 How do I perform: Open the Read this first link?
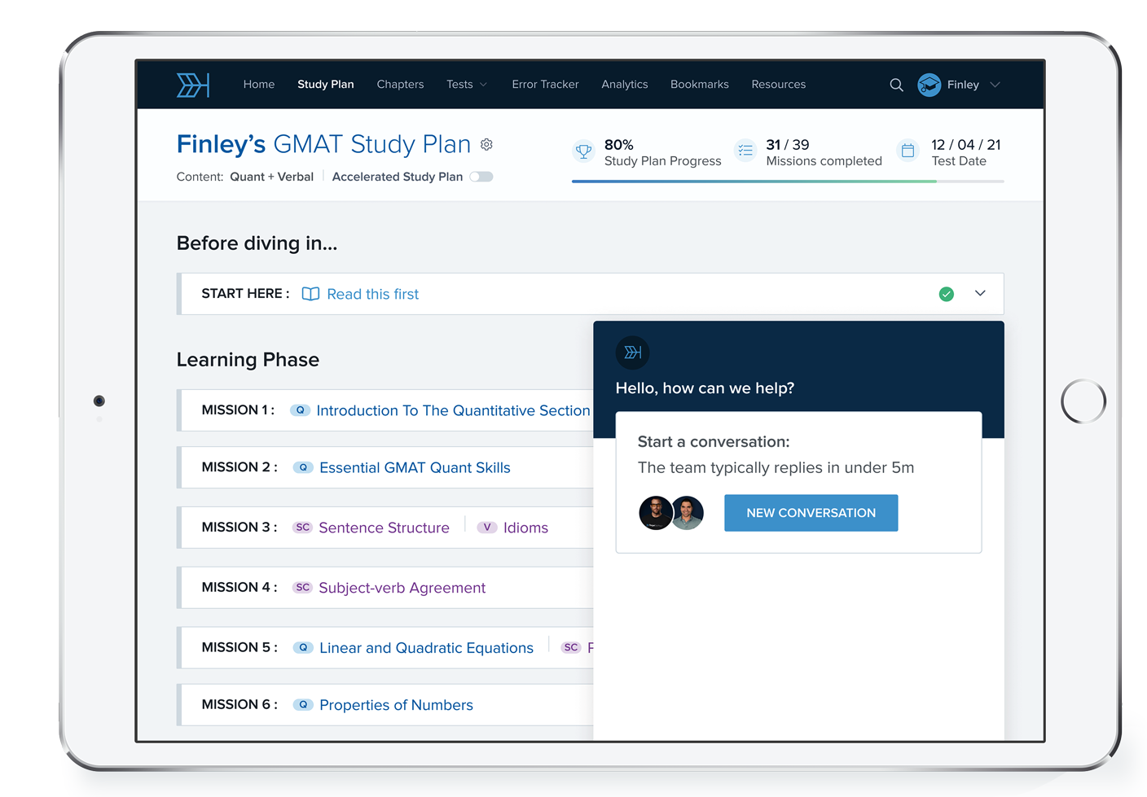373,294
